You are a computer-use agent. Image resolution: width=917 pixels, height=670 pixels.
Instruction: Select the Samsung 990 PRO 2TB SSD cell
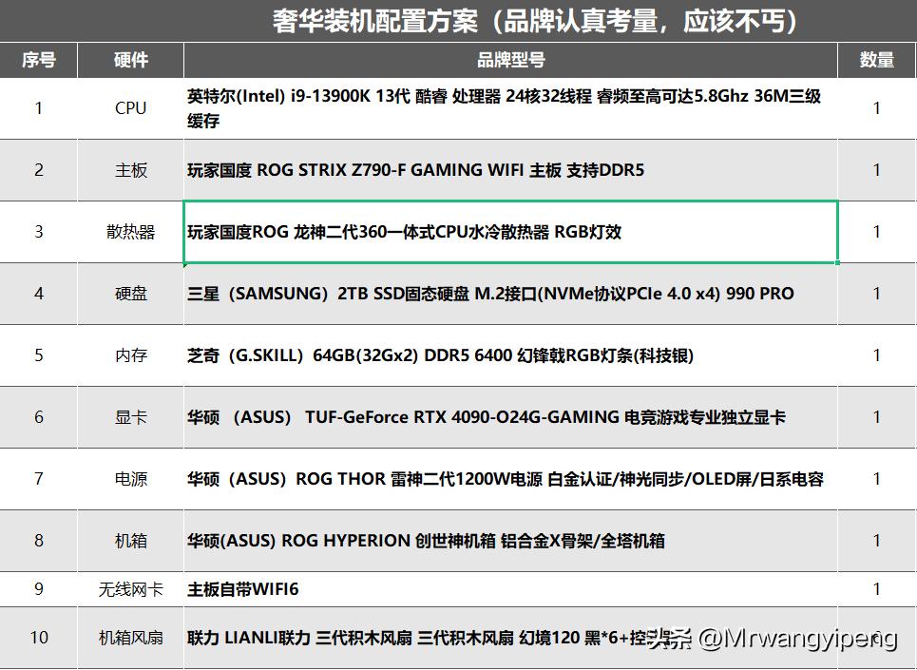coord(510,294)
